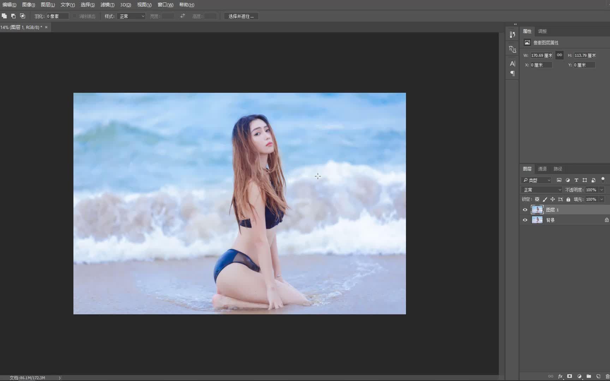Screen dimensions: 610x381
Task: Open the 帮助 menu
Action: (187, 5)
